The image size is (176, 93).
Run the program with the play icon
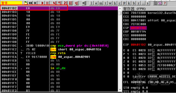42,3
